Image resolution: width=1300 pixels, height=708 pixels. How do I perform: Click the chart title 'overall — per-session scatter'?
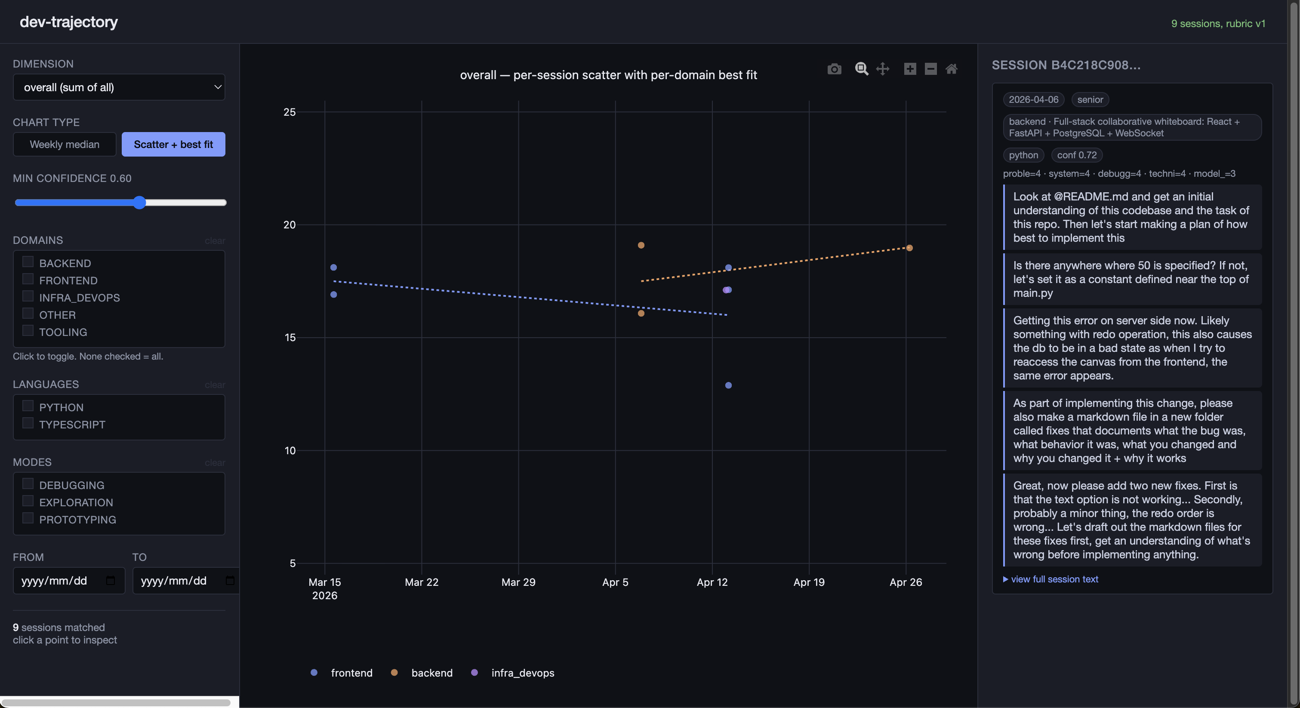click(x=608, y=75)
